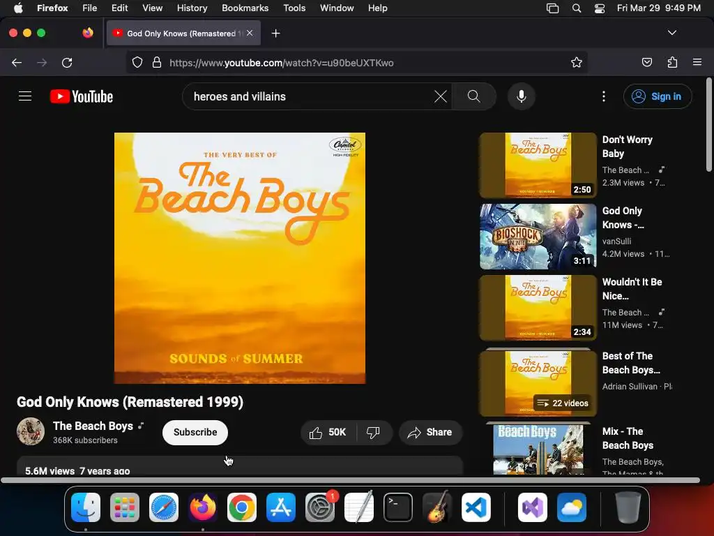Open Safari from the dock

[x=164, y=507]
